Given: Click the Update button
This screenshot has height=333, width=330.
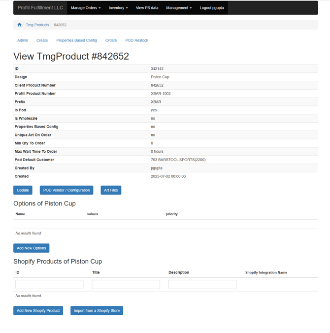Looking at the screenshot, I should pyautogui.click(x=23, y=190).
